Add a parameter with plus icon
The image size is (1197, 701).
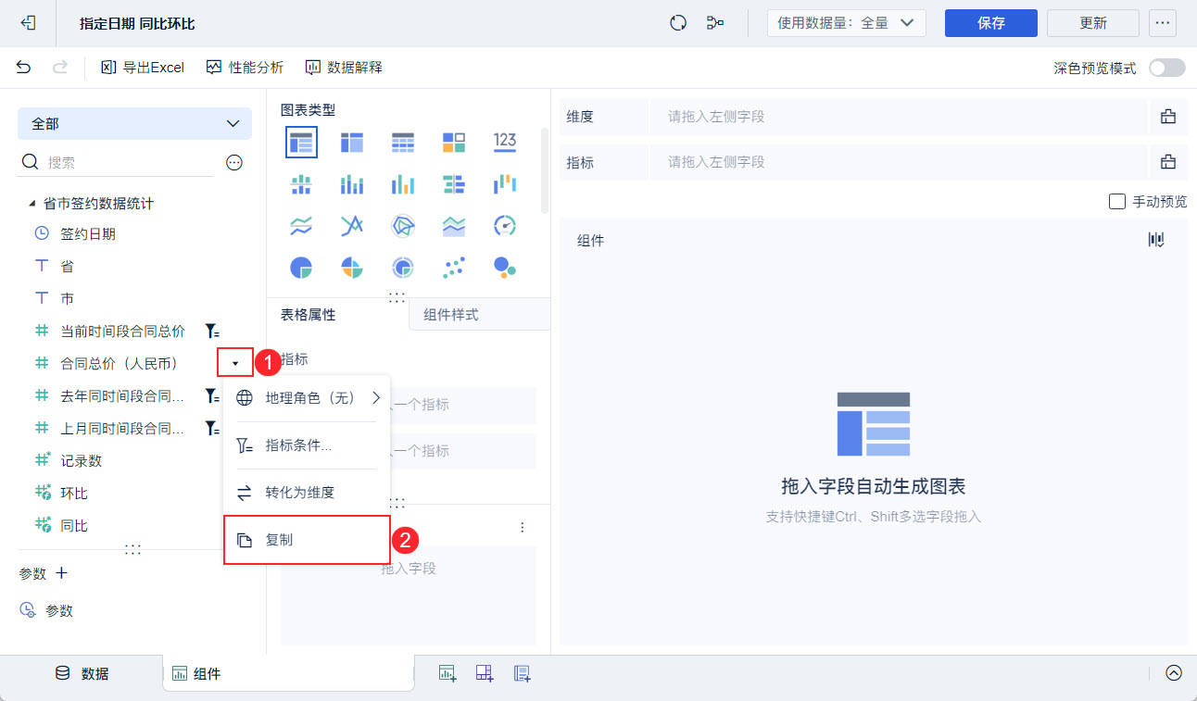click(62, 573)
